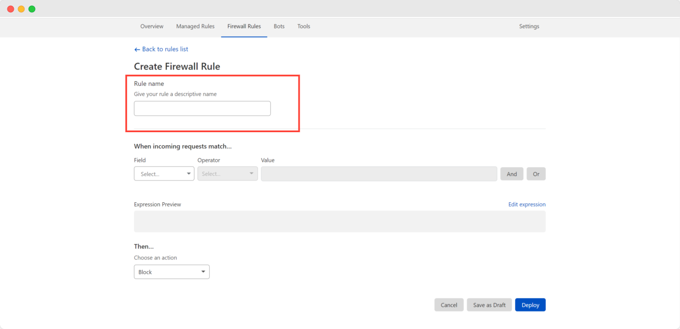Open the Bots tab

pos(279,26)
